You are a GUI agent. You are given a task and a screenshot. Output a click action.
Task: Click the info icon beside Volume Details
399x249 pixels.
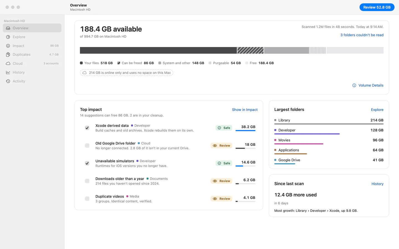coord(354,85)
